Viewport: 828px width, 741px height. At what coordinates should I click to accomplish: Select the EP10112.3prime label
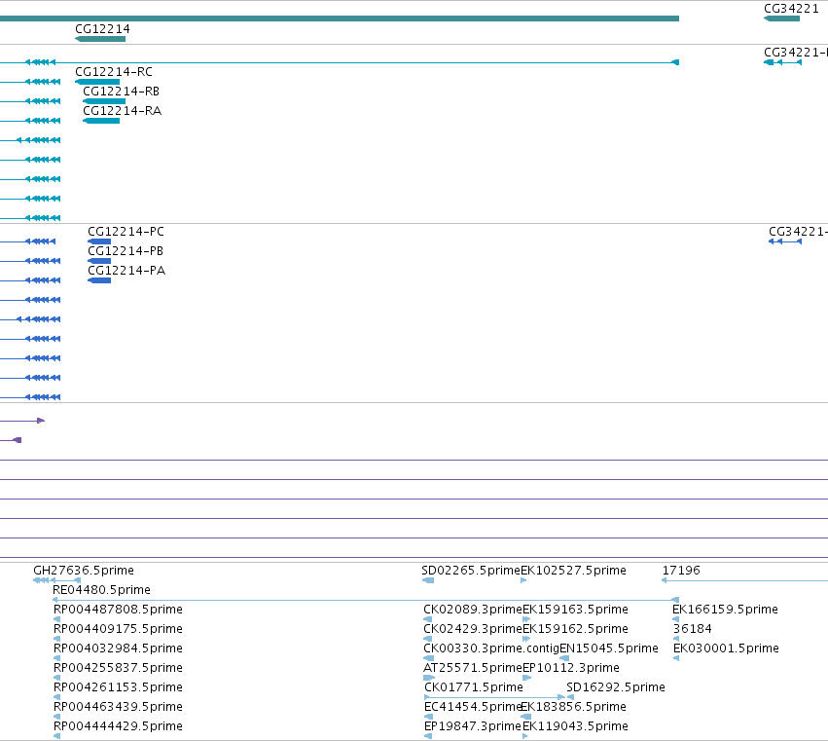(571, 668)
